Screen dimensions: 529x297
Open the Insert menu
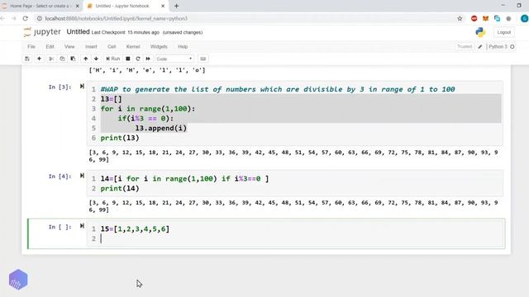91,46
